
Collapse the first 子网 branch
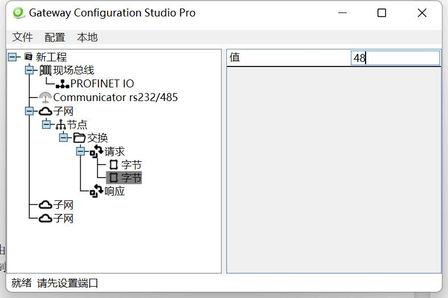pos(30,111)
